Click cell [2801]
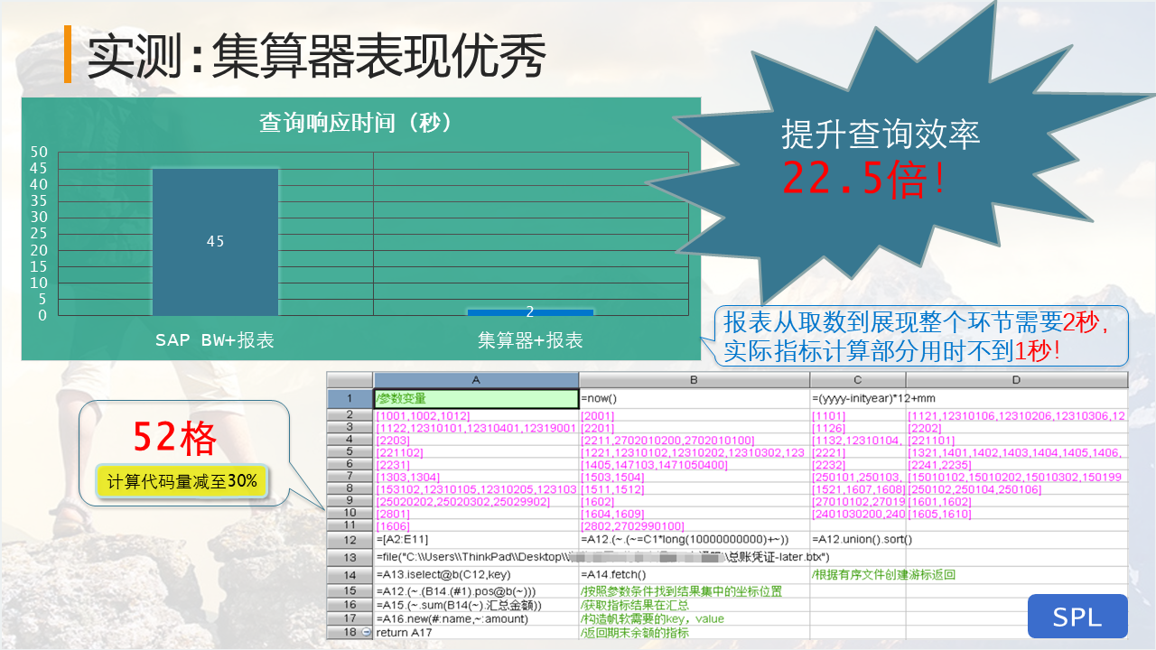 (476, 514)
